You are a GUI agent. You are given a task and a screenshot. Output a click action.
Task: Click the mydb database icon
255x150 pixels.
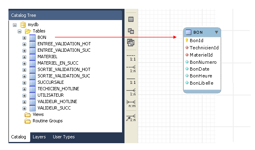(x=23, y=24)
